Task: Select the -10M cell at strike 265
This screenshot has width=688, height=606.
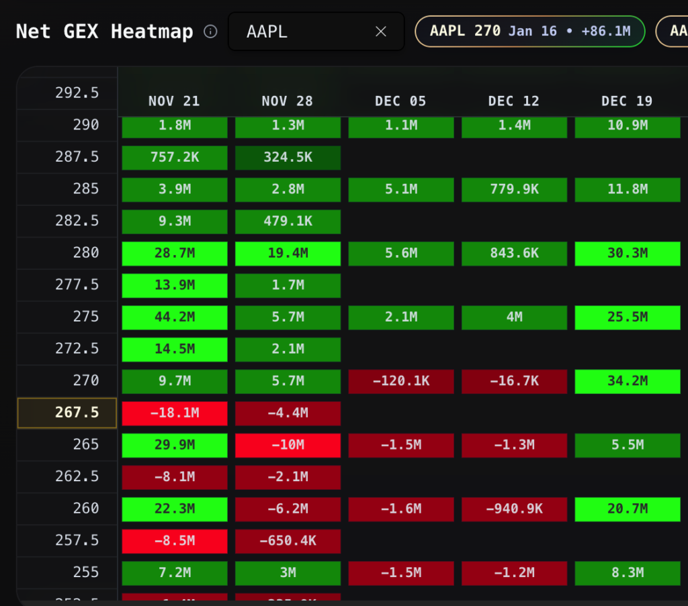Action: pyautogui.click(x=288, y=445)
